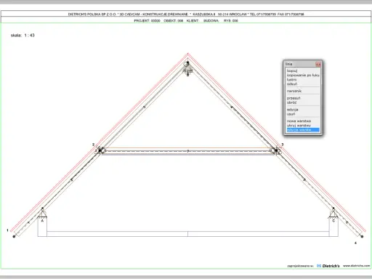Select "kopiowanie po łuku" menu entry
372x279 pixels.
pos(303,75)
